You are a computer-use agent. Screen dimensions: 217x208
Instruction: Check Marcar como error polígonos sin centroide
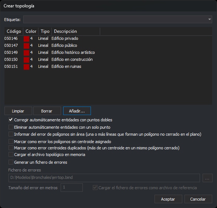pyautogui.click(x=11, y=142)
